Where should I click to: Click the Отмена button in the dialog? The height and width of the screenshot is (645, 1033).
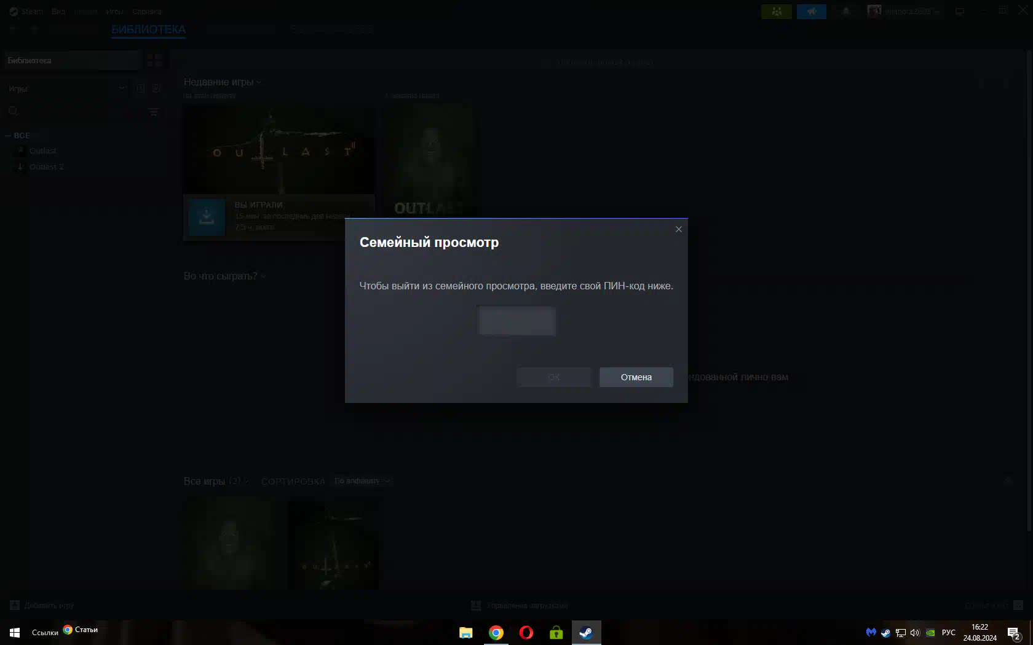[636, 377]
